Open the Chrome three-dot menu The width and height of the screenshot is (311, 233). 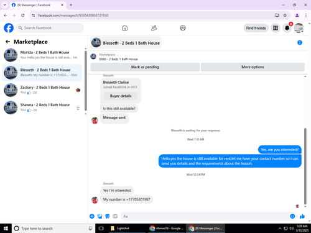click(306, 16)
